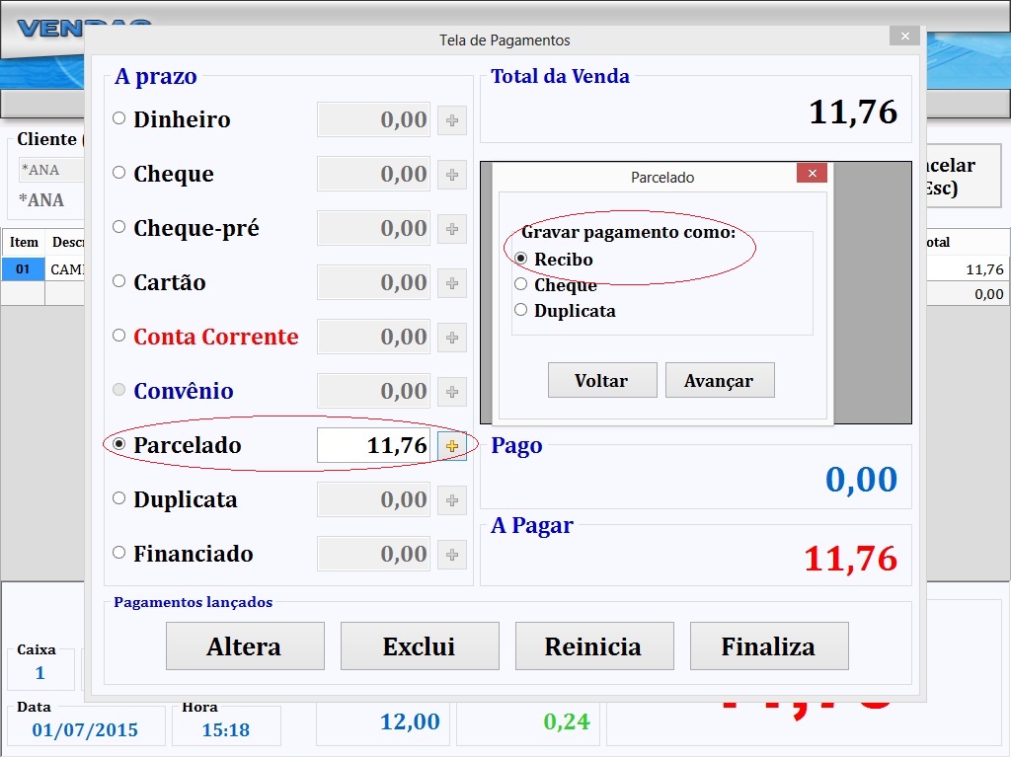This screenshot has height=758, width=1011.
Task: Click the plus icon for Cheque-pré
Action: (452, 228)
